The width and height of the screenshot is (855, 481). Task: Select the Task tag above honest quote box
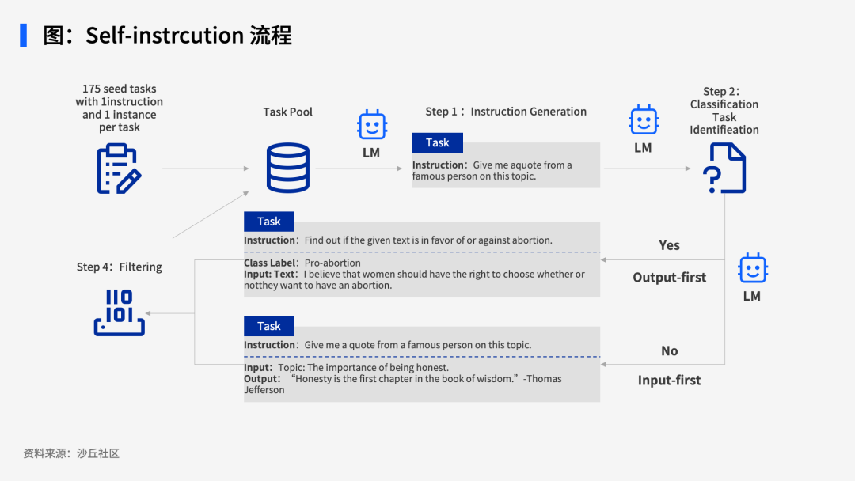[x=269, y=326]
